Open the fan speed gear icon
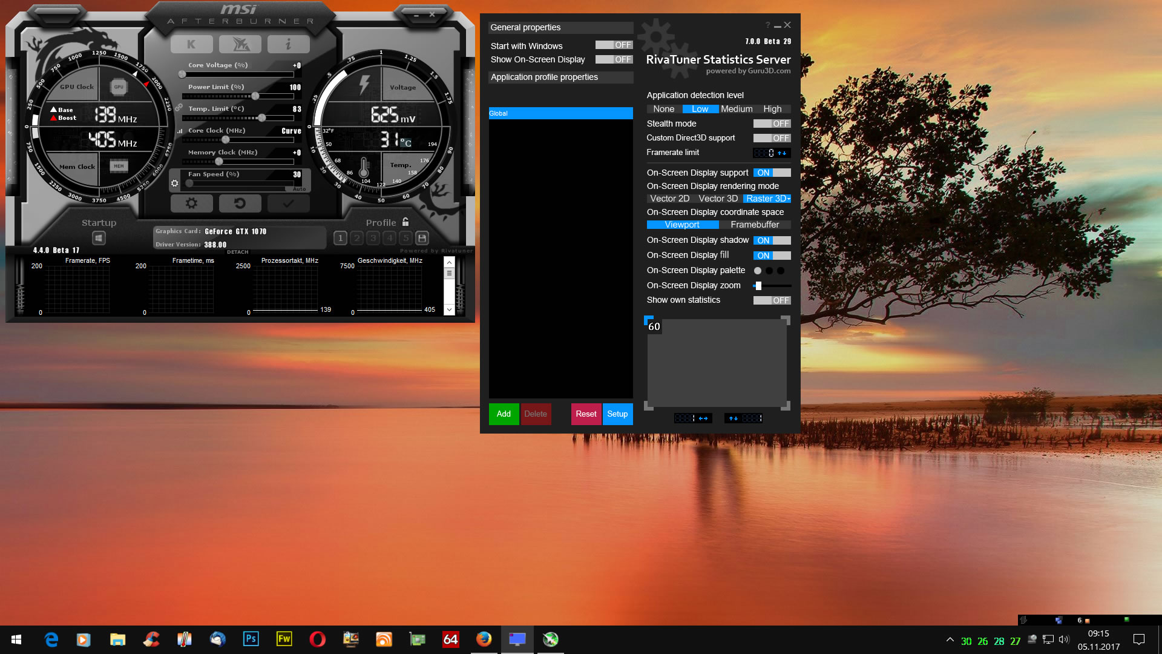Viewport: 1162px width, 654px height. [174, 183]
